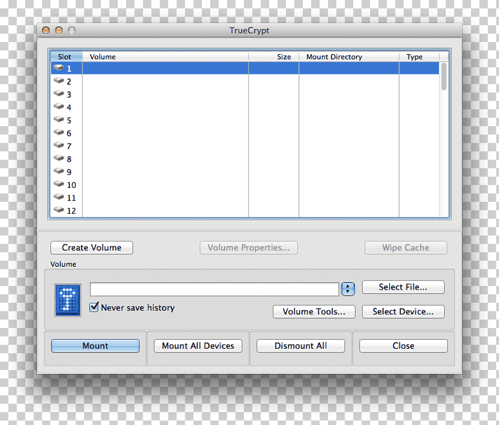Click the slot list vertical scrollbar thumb
Viewport: 499px width, 425px height.
[x=444, y=76]
